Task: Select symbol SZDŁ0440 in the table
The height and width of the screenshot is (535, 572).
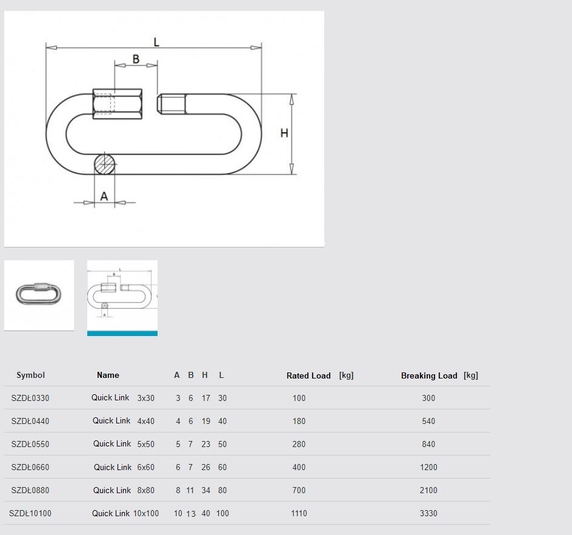Action: [30, 422]
